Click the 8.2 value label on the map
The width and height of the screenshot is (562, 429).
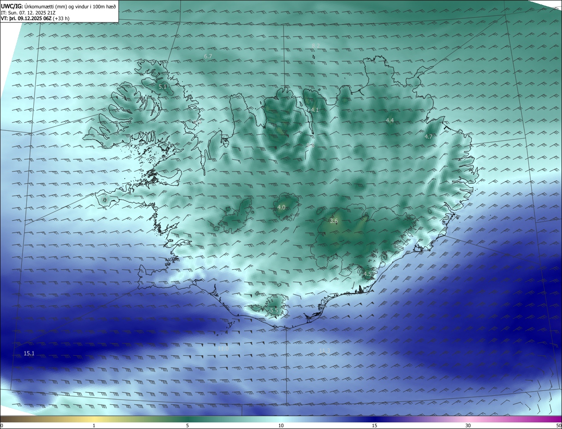pos(316,46)
